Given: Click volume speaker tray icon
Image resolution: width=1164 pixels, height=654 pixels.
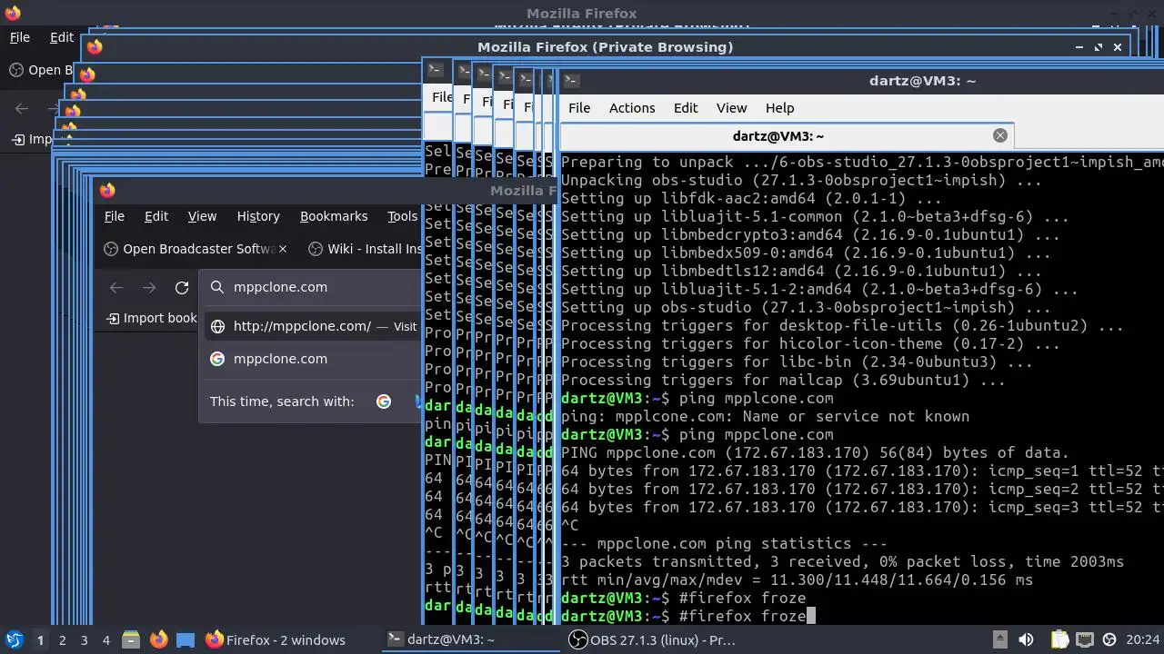Looking at the screenshot, I should pyautogui.click(x=1026, y=639).
